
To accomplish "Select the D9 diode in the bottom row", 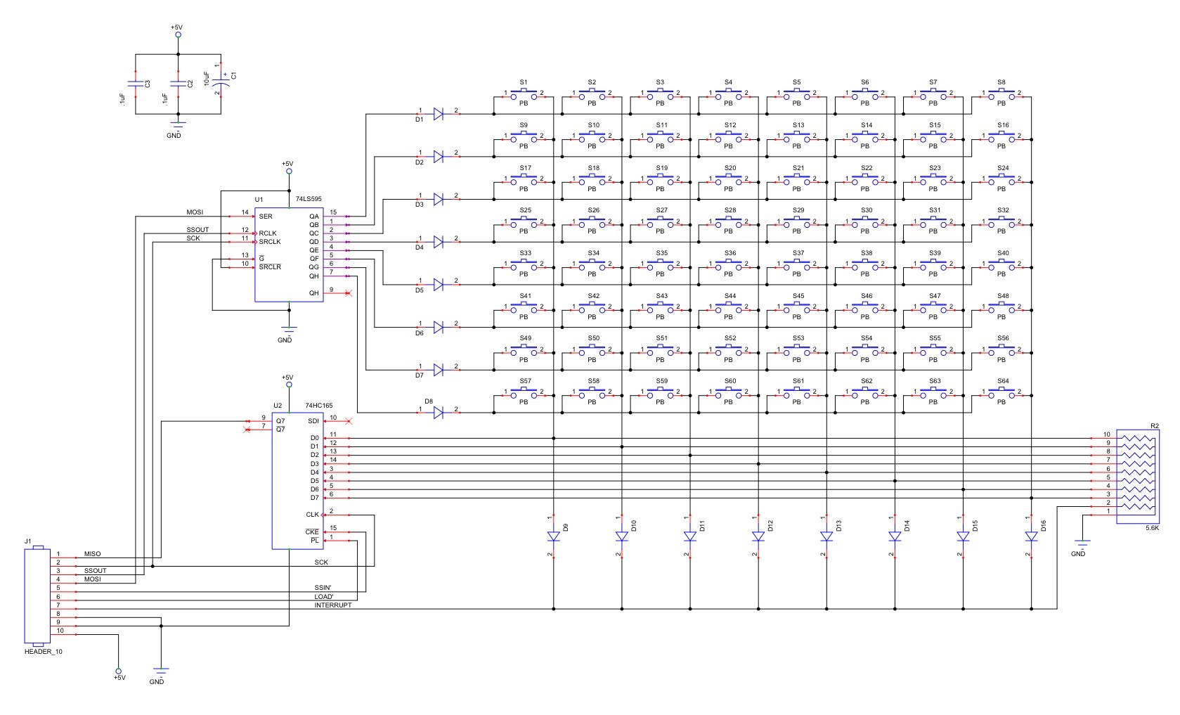I will [553, 536].
